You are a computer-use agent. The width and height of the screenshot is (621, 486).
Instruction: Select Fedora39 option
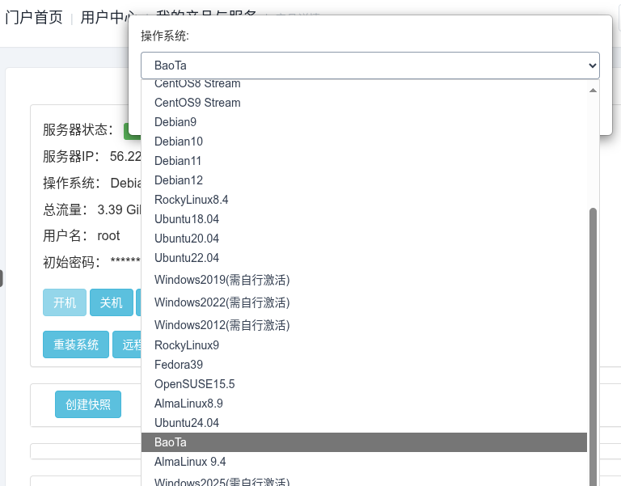click(x=364, y=365)
